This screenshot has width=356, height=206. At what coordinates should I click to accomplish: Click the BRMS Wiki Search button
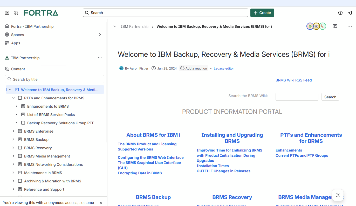[330, 97]
